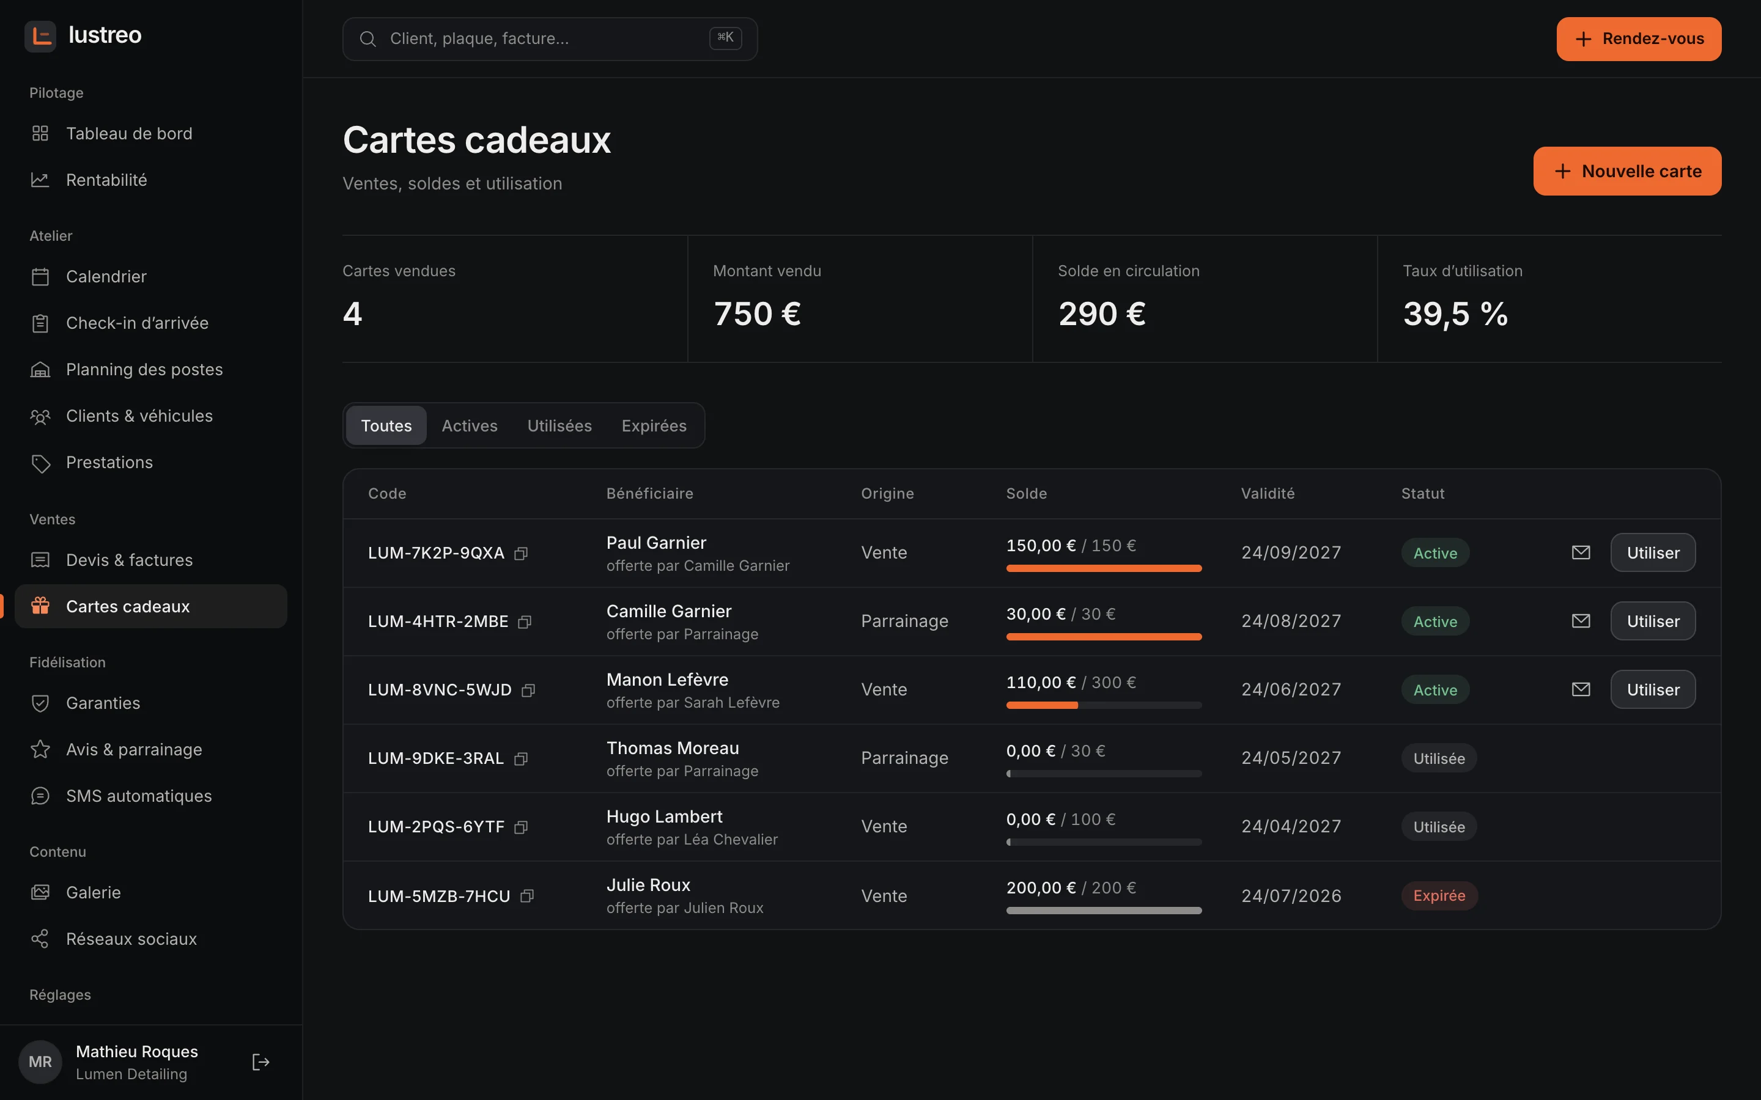The width and height of the screenshot is (1761, 1100).
Task: Email Manon Lefèvre's gift card
Action: click(1581, 690)
